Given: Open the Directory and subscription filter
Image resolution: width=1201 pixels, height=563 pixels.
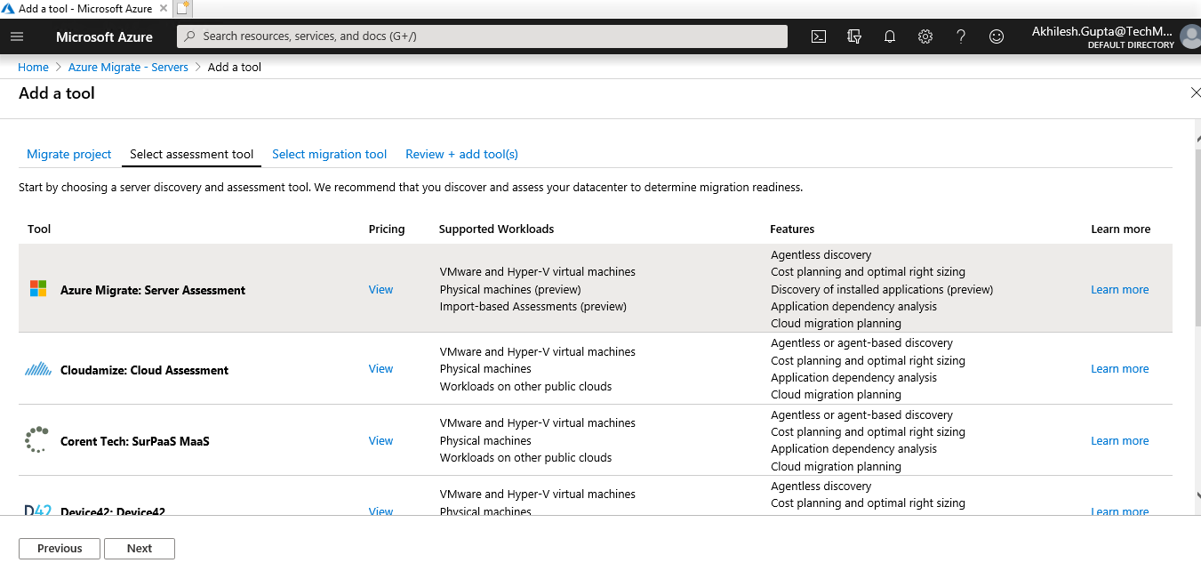Looking at the screenshot, I should click(854, 36).
